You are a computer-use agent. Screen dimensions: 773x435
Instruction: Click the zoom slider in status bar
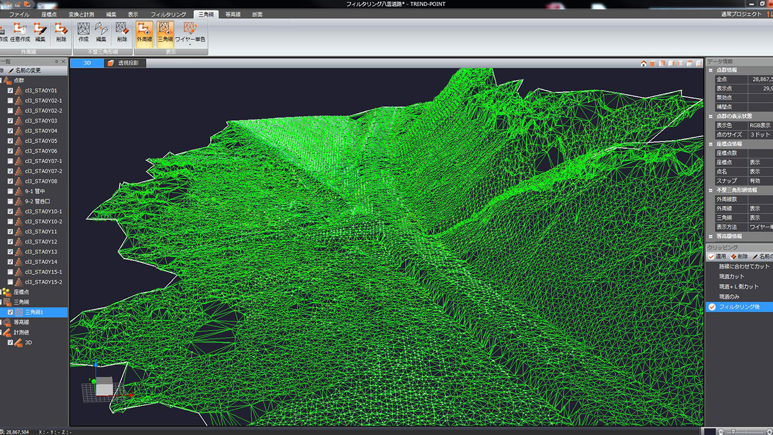(x=733, y=431)
